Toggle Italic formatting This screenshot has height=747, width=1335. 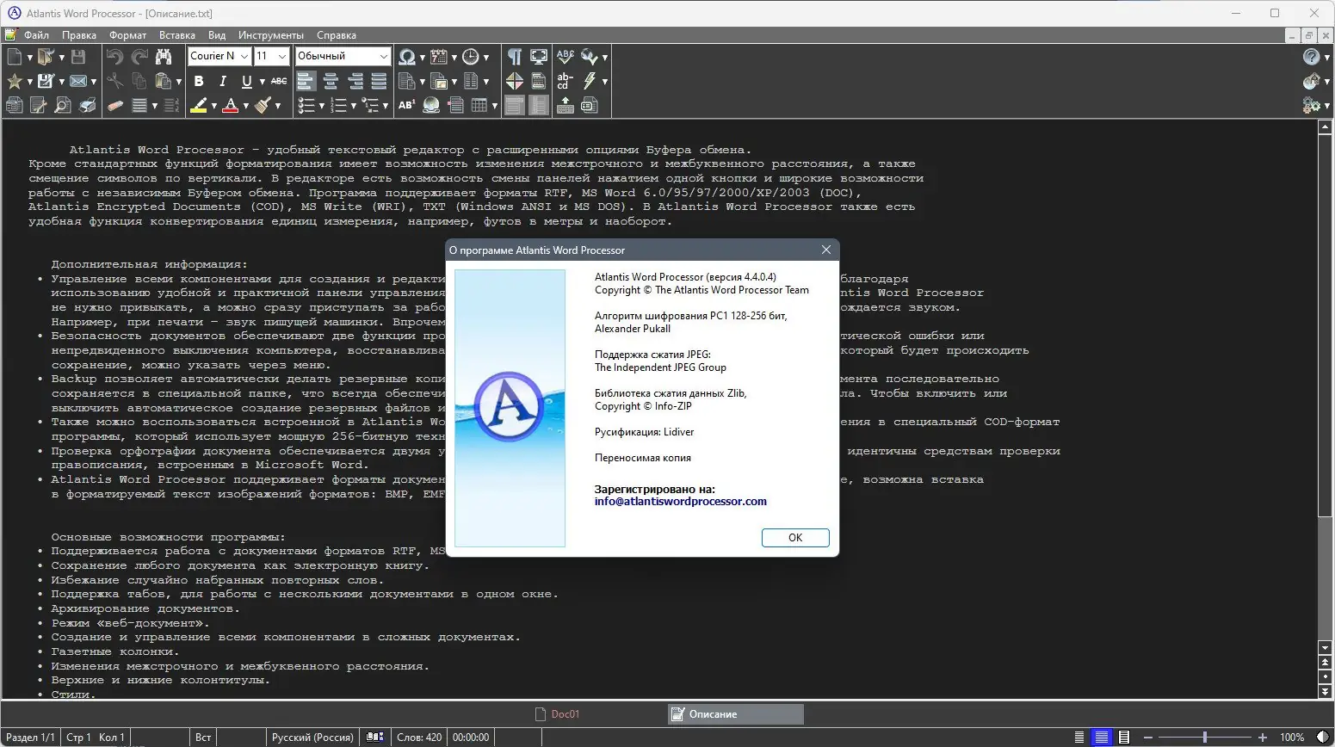point(223,81)
